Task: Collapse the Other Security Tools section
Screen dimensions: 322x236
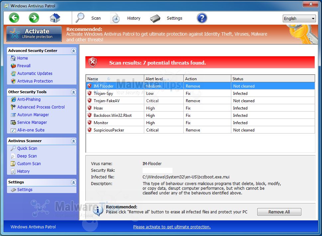Action: tap(73, 92)
